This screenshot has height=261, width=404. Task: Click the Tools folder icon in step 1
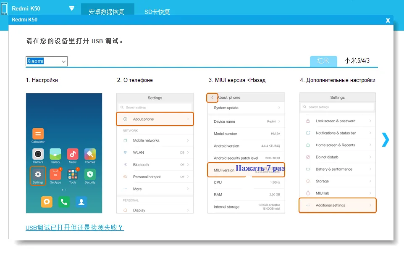pos(73,174)
